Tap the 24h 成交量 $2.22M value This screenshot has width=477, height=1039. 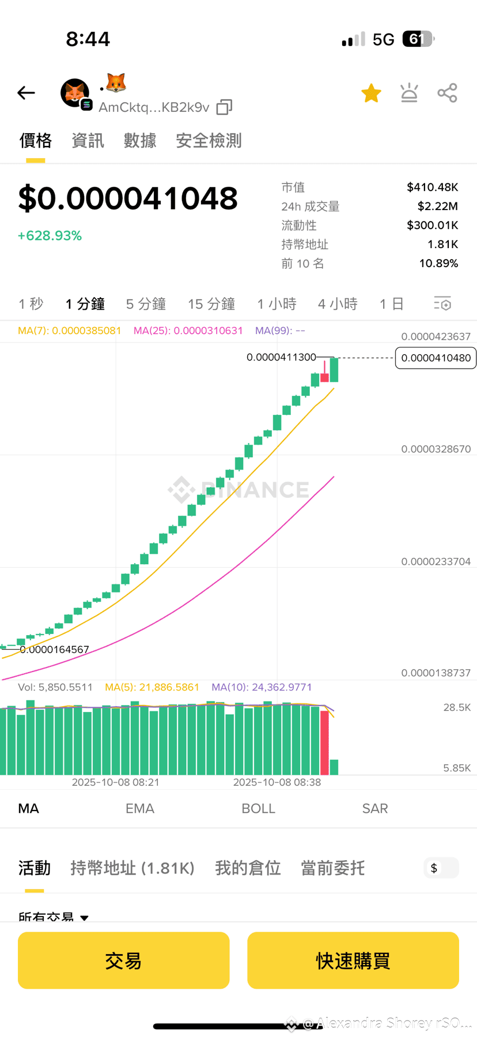coord(437,206)
